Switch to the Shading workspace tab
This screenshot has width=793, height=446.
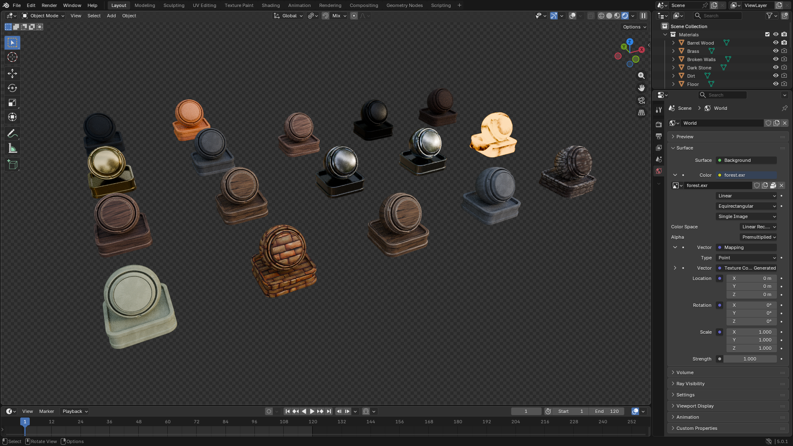tap(271, 5)
